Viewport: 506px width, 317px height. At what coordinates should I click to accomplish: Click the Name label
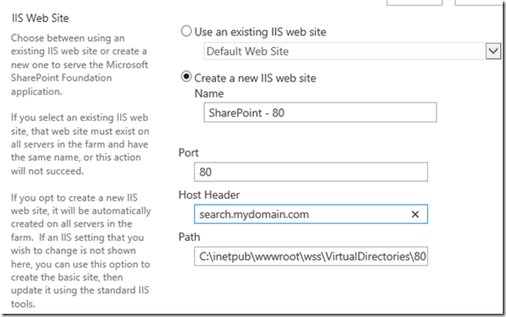pos(209,93)
